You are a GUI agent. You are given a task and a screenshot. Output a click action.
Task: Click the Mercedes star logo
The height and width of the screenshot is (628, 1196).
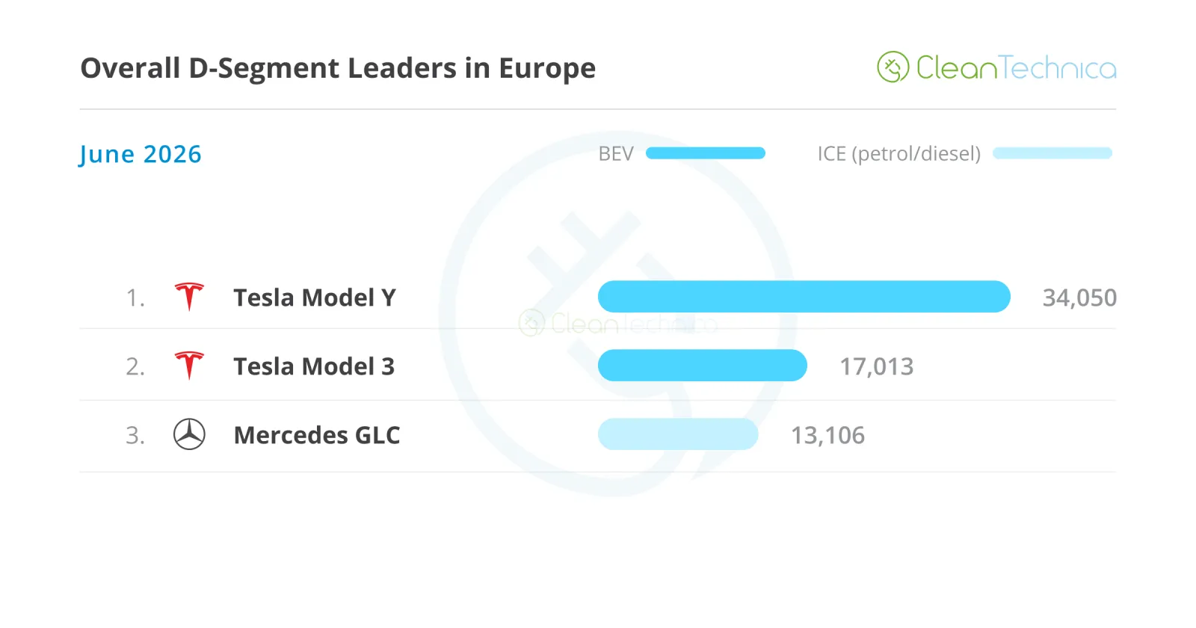[189, 434]
